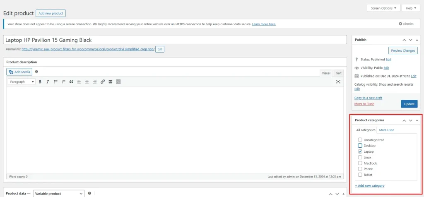Toggle the toolbar toggle (kitchen sink) icon
This screenshot has height=197, width=424.
(x=118, y=82)
